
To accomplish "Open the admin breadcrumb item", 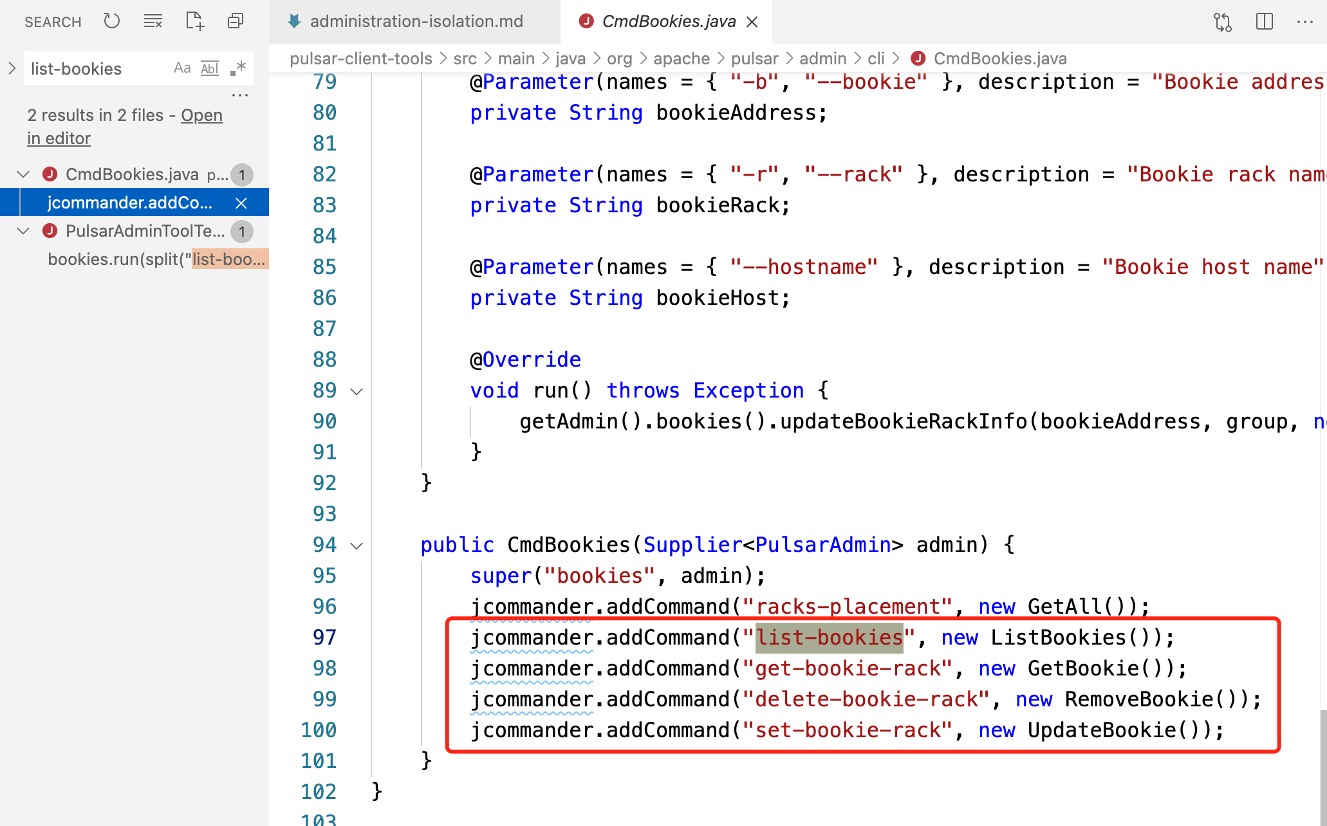I will [x=822, y=58].
